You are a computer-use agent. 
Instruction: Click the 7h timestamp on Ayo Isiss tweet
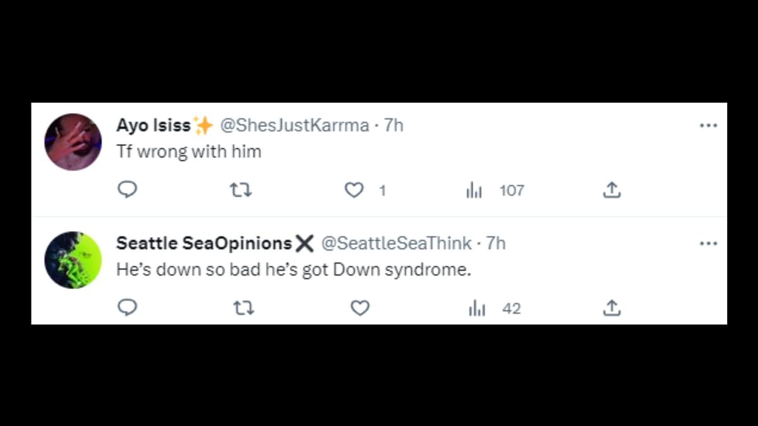[393, 126]
